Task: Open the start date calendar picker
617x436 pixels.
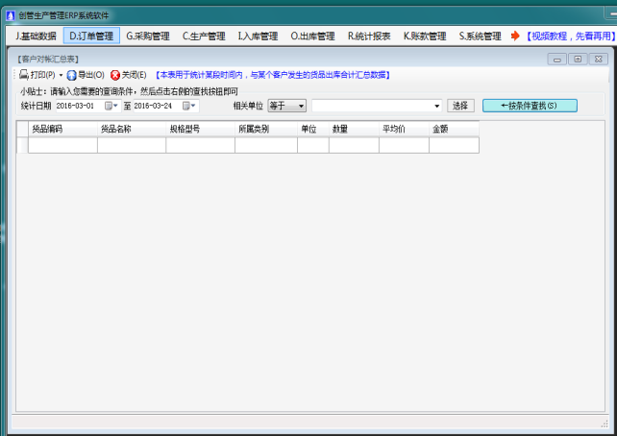Action: (109, 106)
